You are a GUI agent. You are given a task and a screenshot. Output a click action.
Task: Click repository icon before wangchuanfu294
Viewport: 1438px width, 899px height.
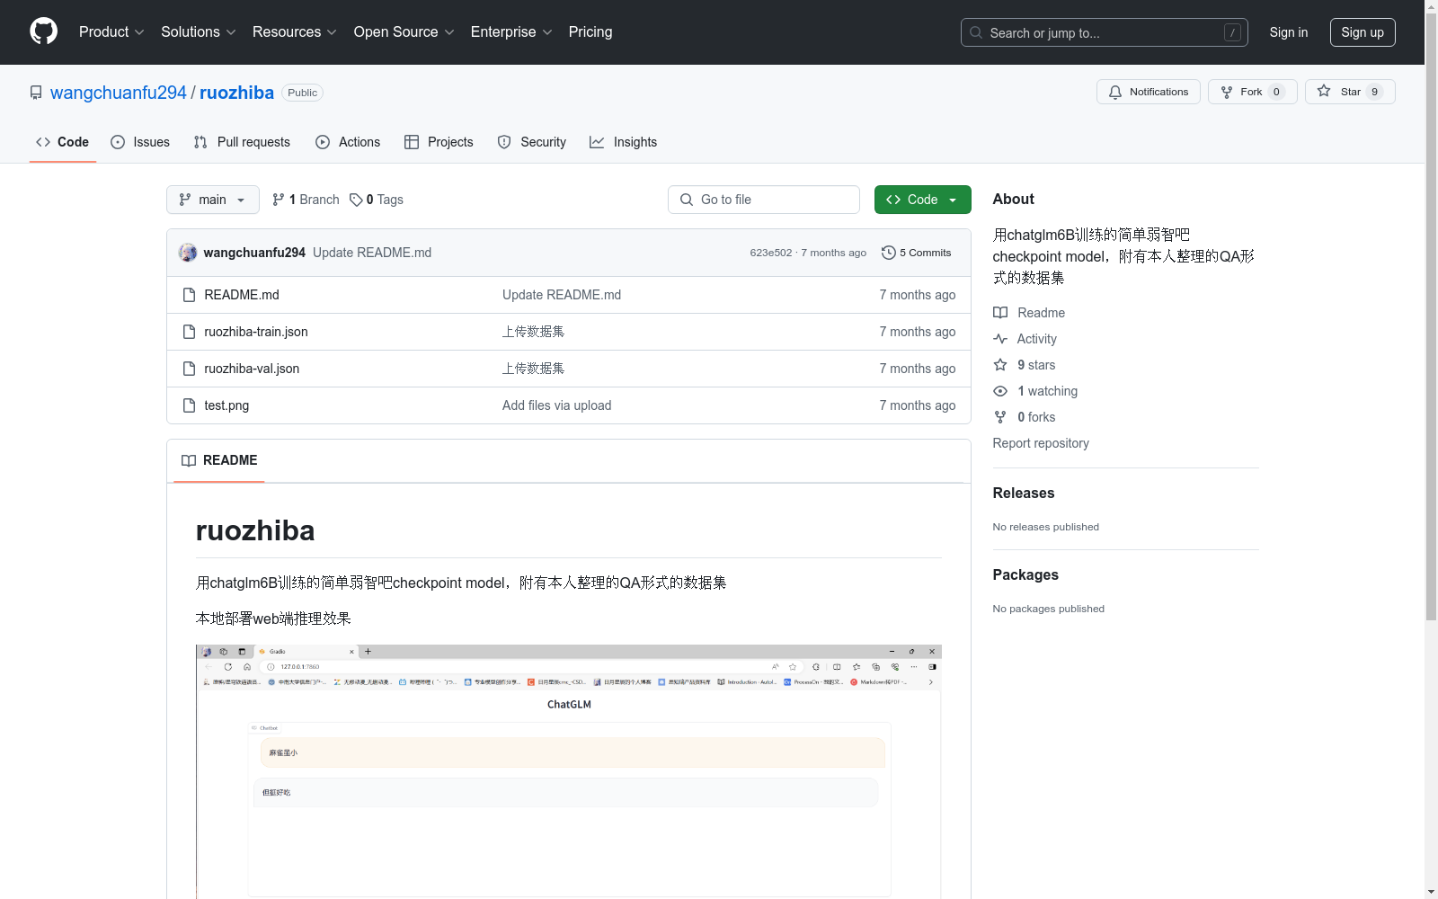[36, 93]
